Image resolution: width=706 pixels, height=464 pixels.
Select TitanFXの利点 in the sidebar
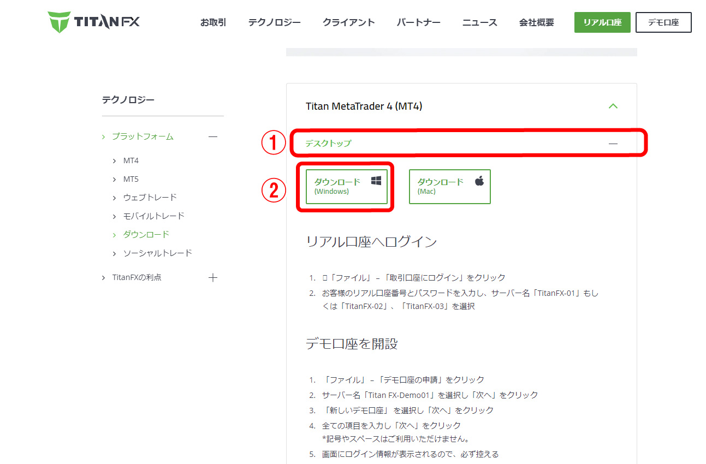tap(137, 277)
